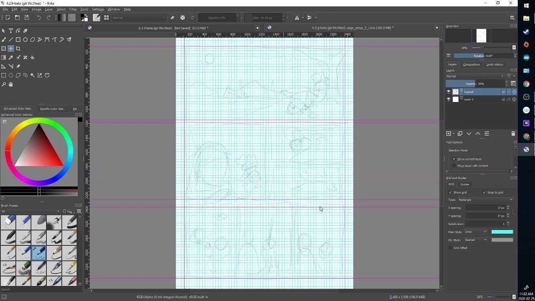Click the Undo arrow in toolbar
Screen dimensions: 535x301
point(39,18)
